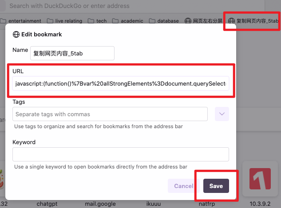Expand the tags dropdown chevron

click(x=222, y=114)
